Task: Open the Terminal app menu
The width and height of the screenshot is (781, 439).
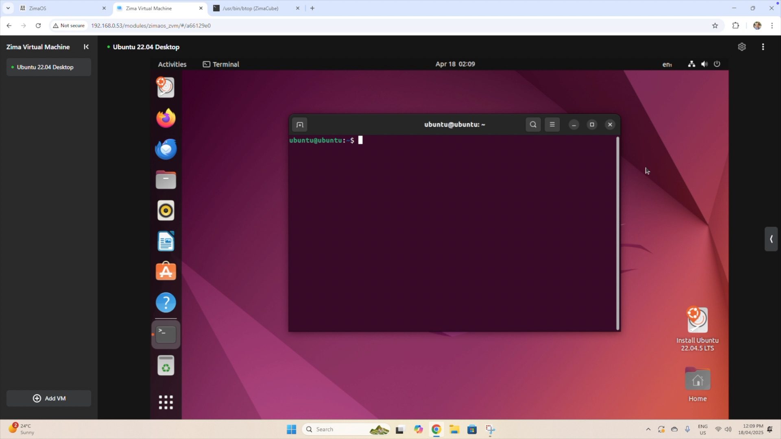Action: [x=221, y=64]
